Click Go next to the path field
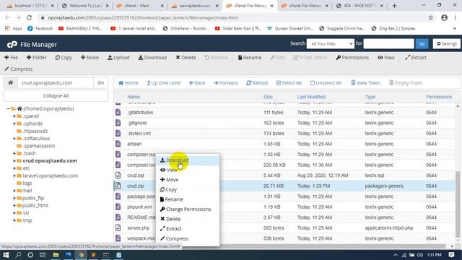This screenshot has width=462, height=260. pos(100,83)
